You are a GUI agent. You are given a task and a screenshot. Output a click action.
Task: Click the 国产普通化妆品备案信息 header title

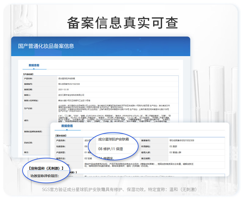pos(46,46)
